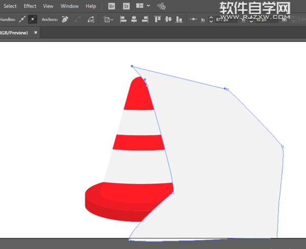Toggle show handles for multiple anchors
This screenshot has width=306, height=249.
pyautogui.click(x=22, y=19)
